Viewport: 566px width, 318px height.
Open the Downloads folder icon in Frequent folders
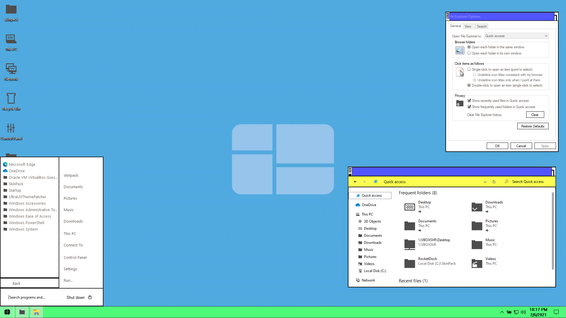pyautogui.click(x=477, y=207)
